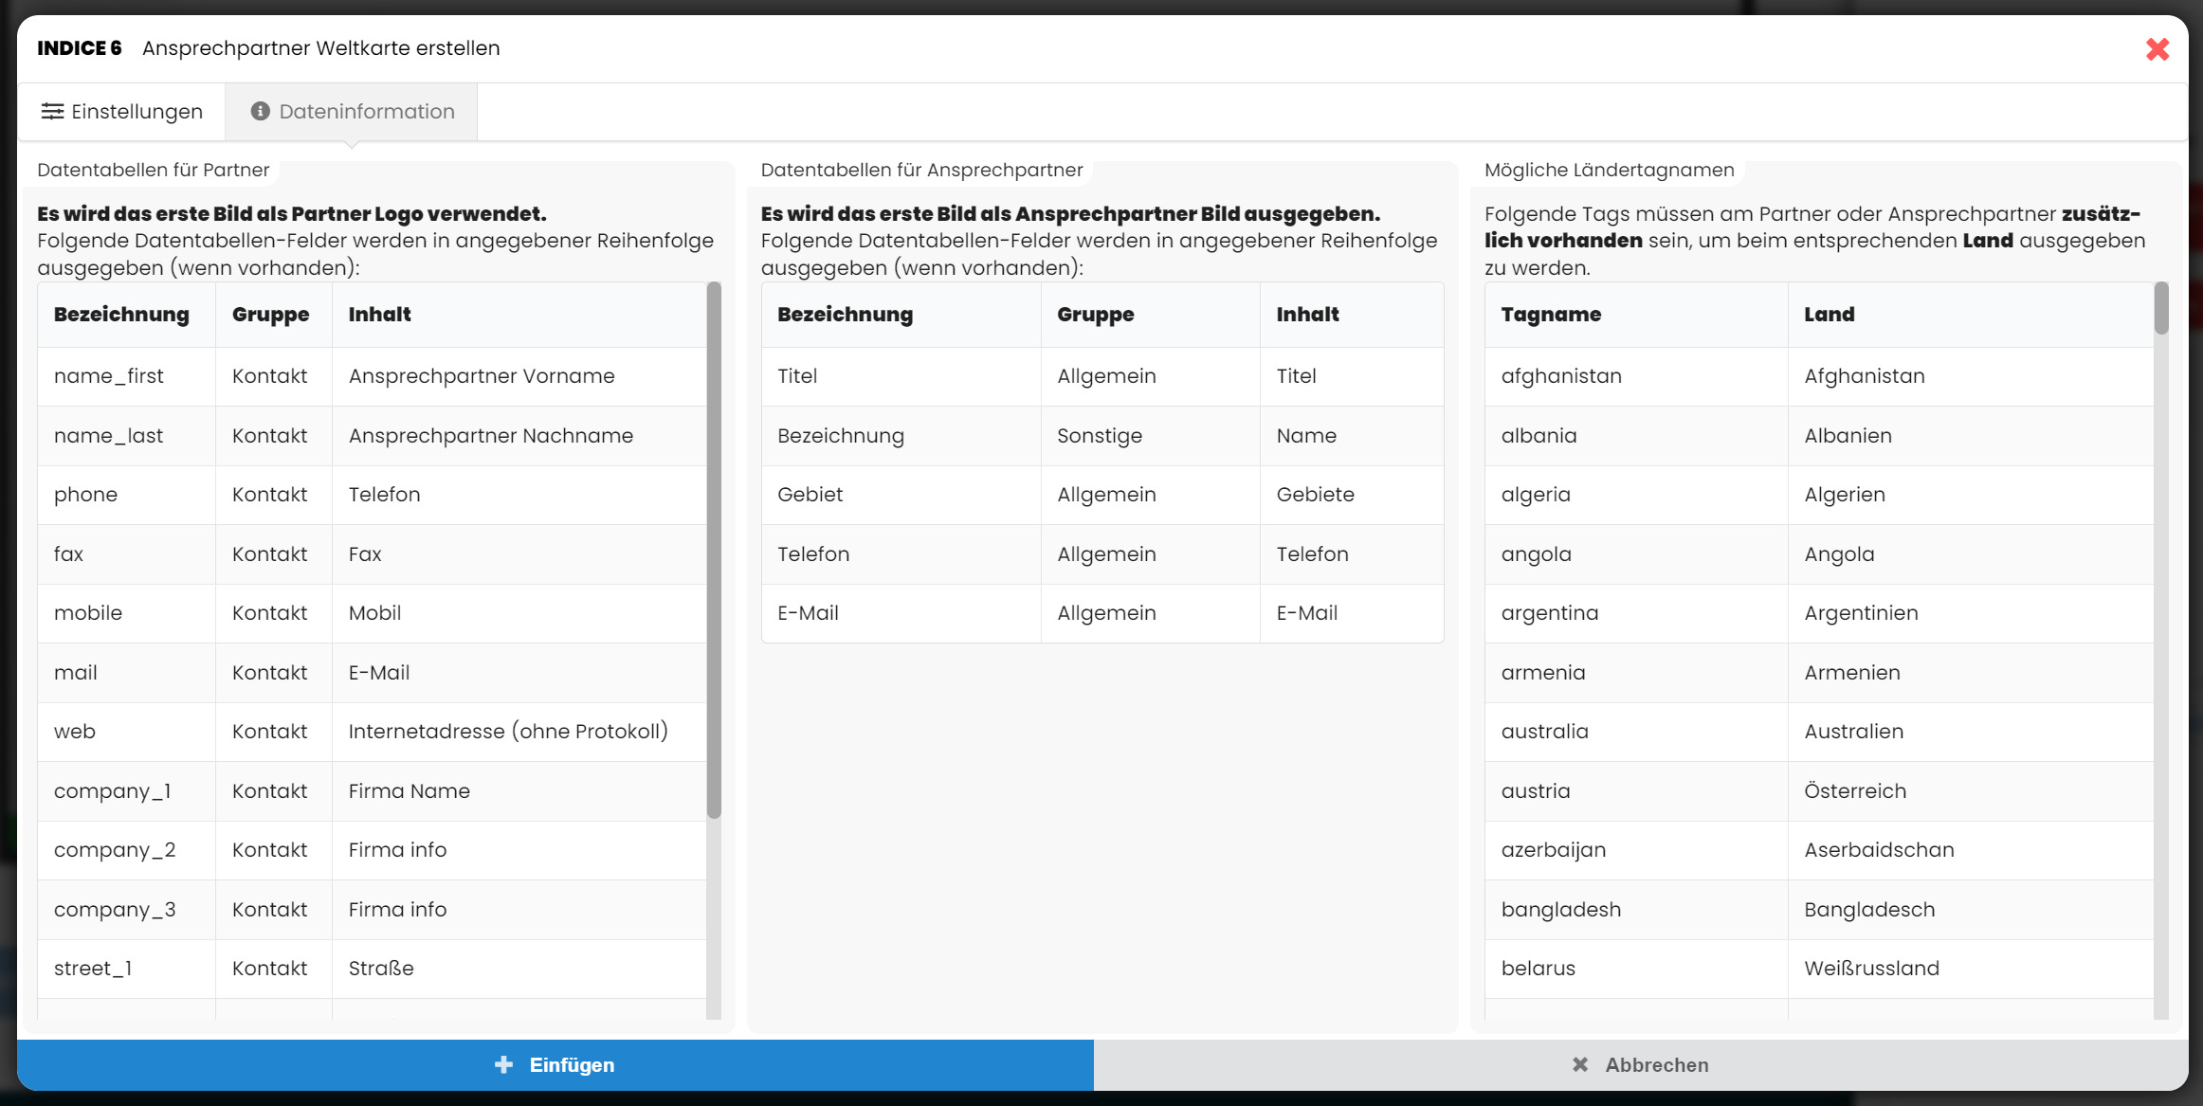Image resolution: width=2203 pixels, height=1106 pixels.
Task: Click the X icon beside Abbrechen
Action: coord(1579,1064)
